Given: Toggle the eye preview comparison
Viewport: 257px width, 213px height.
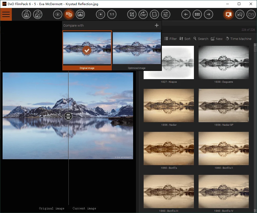Looking at the screenshot, I should (57, 14).
